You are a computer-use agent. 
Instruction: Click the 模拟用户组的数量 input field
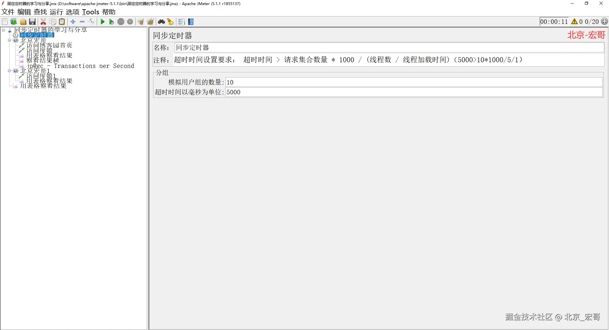(x=414, y=82)
